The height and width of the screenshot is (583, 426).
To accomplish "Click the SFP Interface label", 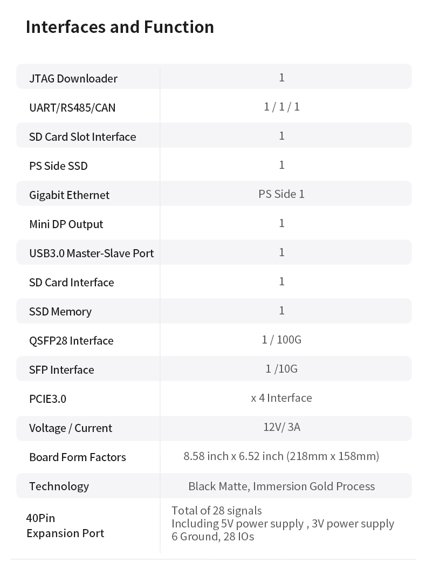I will pyautogui.click(x=61, y=370).
